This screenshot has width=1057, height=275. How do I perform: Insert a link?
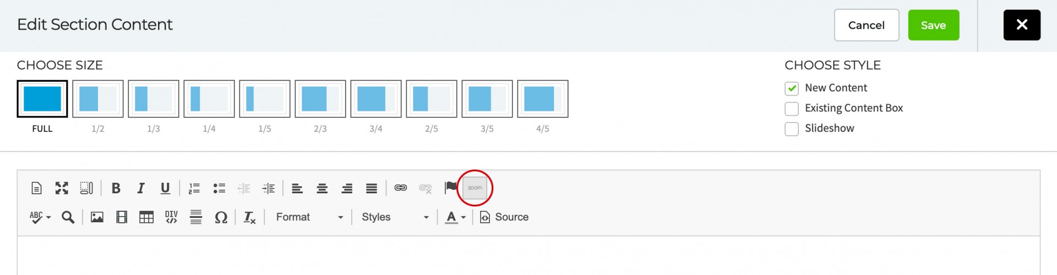[401, 188]
